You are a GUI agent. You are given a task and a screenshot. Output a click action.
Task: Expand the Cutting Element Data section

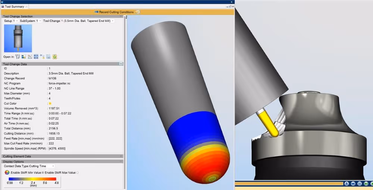click(x=121, y=156)
